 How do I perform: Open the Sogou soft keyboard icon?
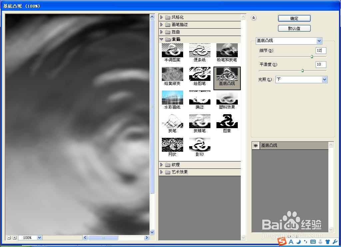pos(313,242)
